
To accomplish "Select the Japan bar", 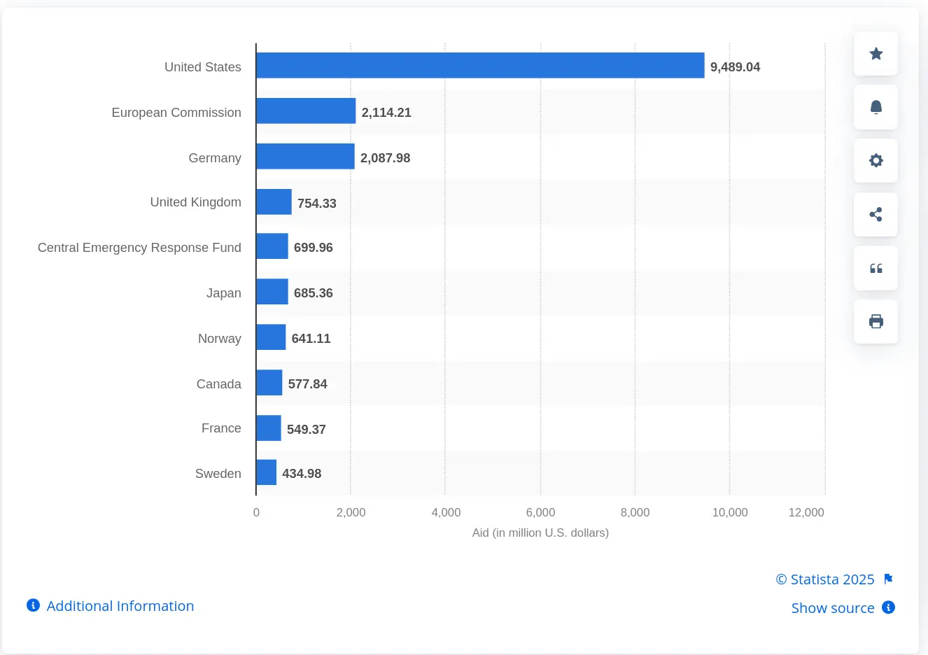I will coord(272,292).
